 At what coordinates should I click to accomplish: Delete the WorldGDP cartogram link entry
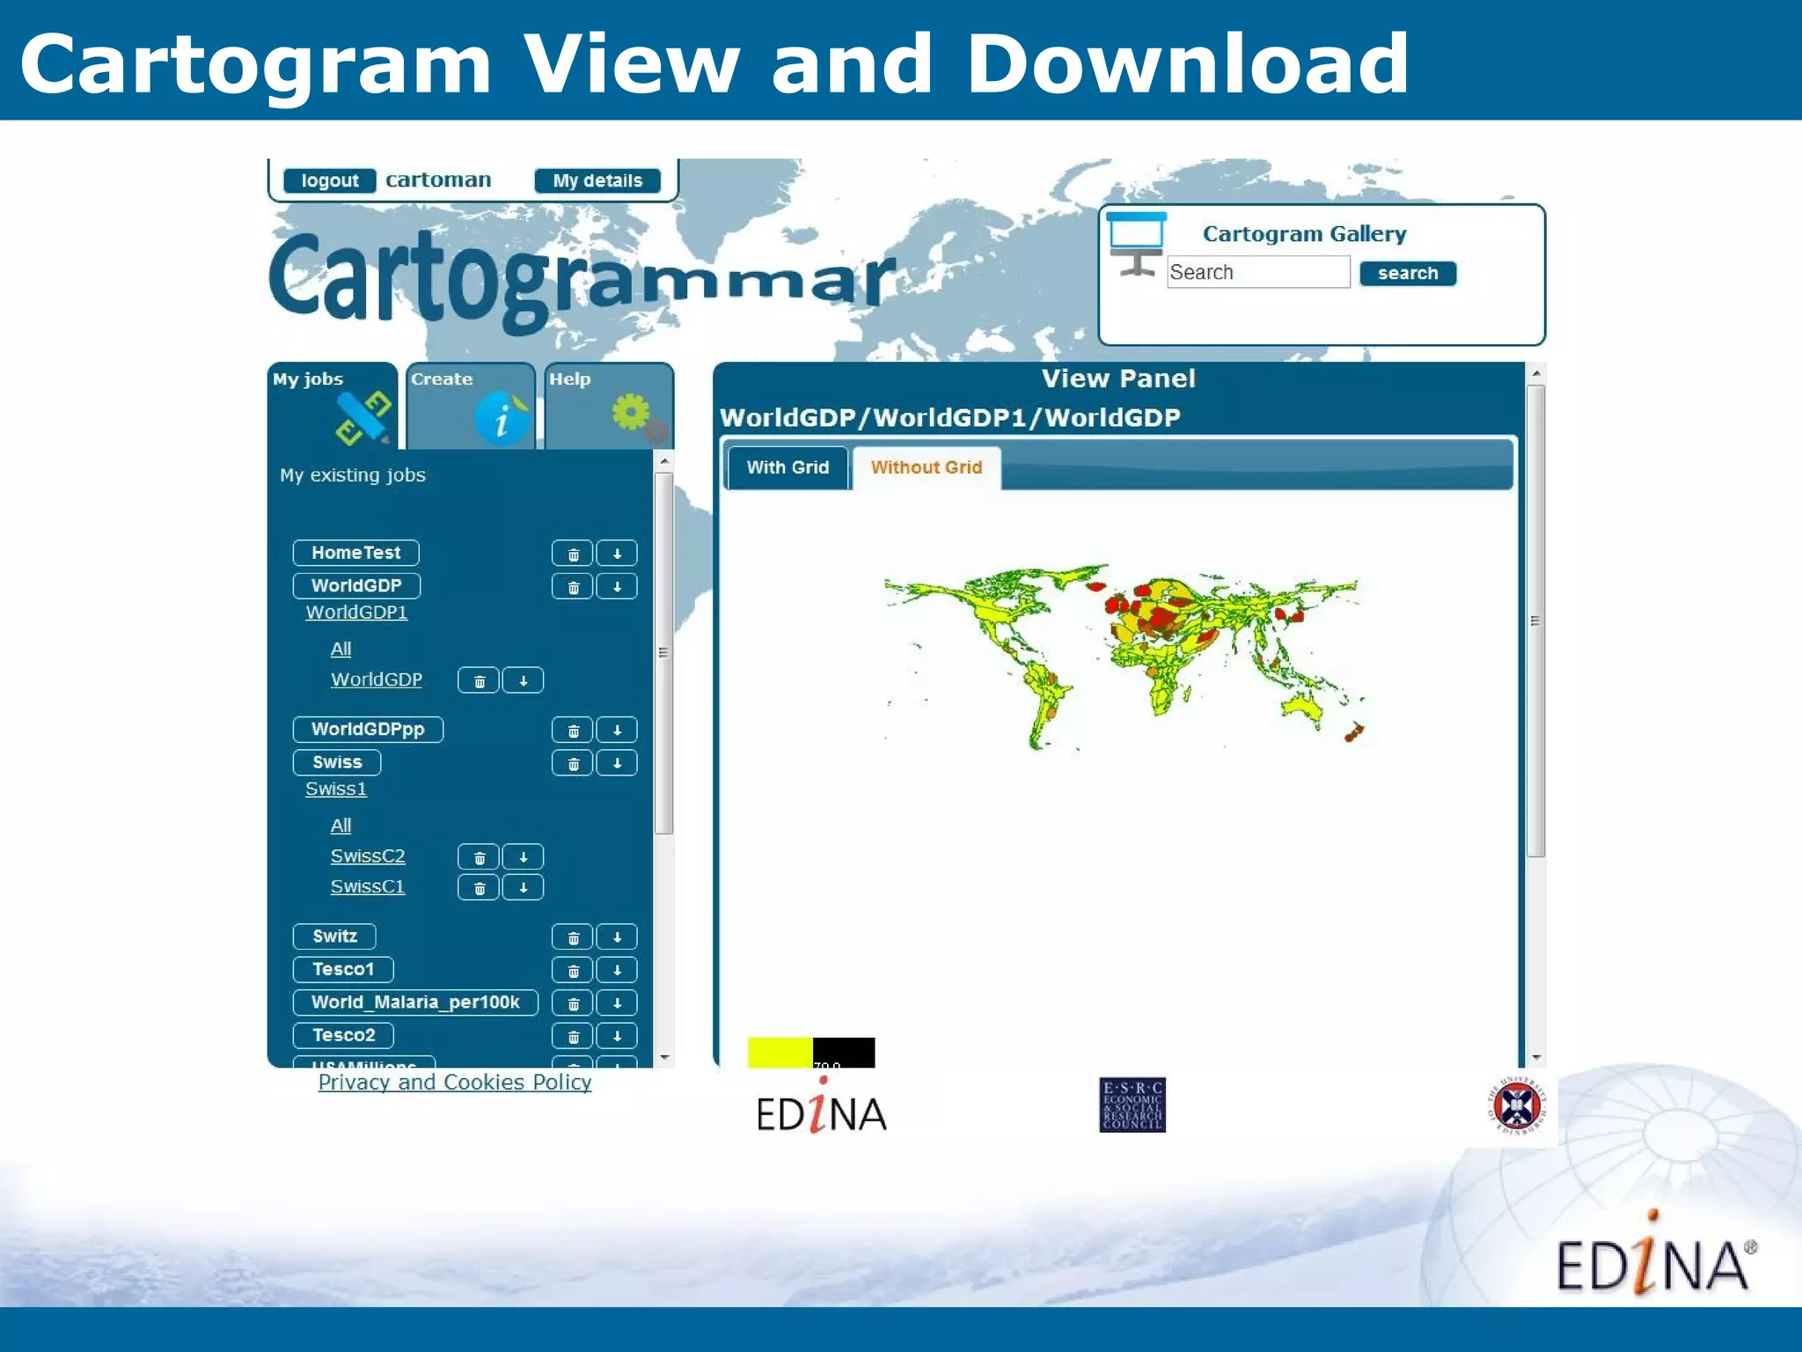tap(479, 680)
